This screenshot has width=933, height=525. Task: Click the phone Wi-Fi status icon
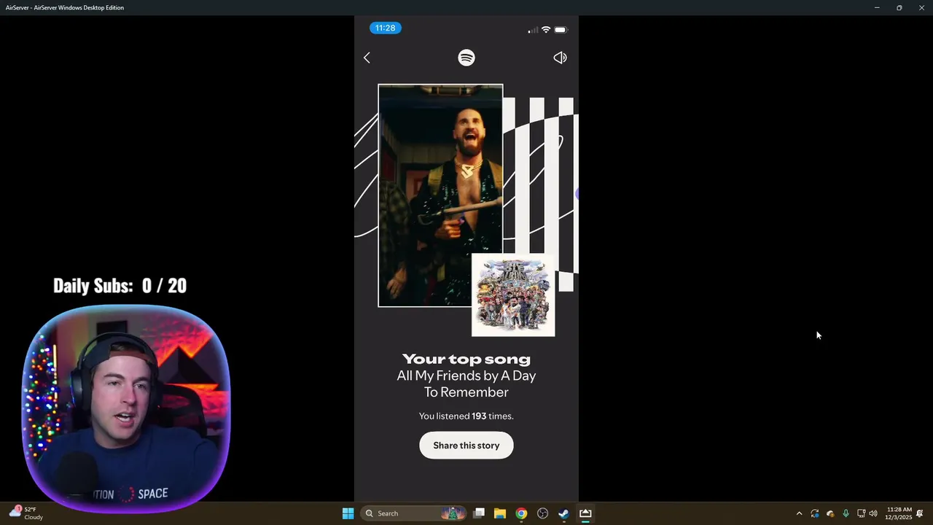point(546,30)
